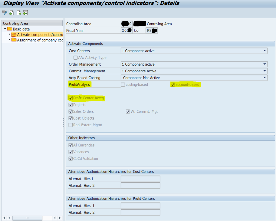The image size is (276, 221).
Task: Toggle the Real Estate Mgmt checkbox
Action: click(70, 125)
